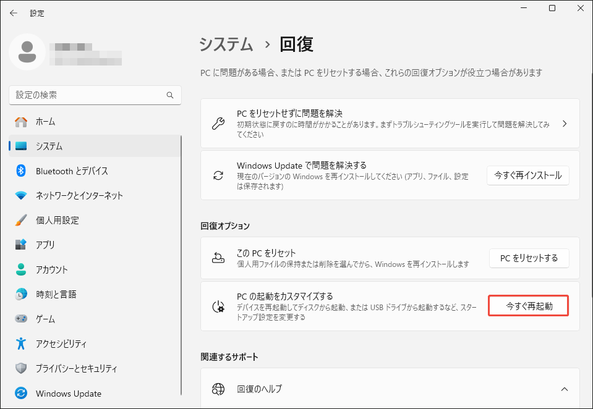Click the 個人用設定 paintbrush icon
The image size is (593, 409).
[21, 221]
